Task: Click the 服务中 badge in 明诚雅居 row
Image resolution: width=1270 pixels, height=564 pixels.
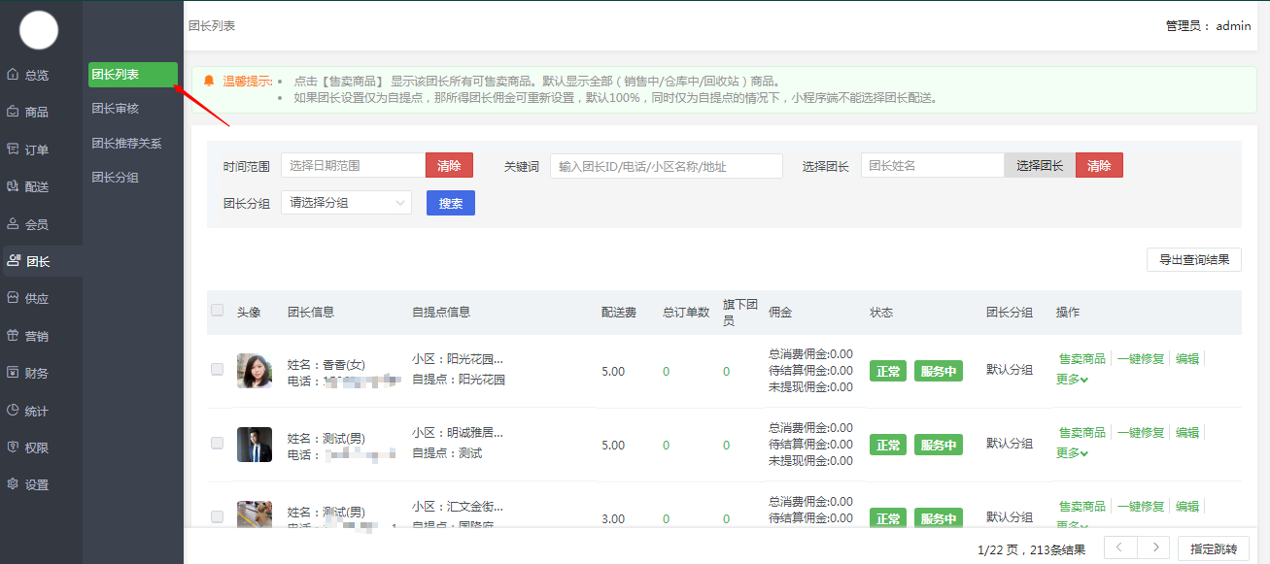Action: pos(939,445)
